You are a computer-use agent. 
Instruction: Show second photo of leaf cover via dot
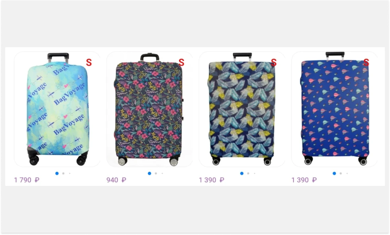point(248,174)
